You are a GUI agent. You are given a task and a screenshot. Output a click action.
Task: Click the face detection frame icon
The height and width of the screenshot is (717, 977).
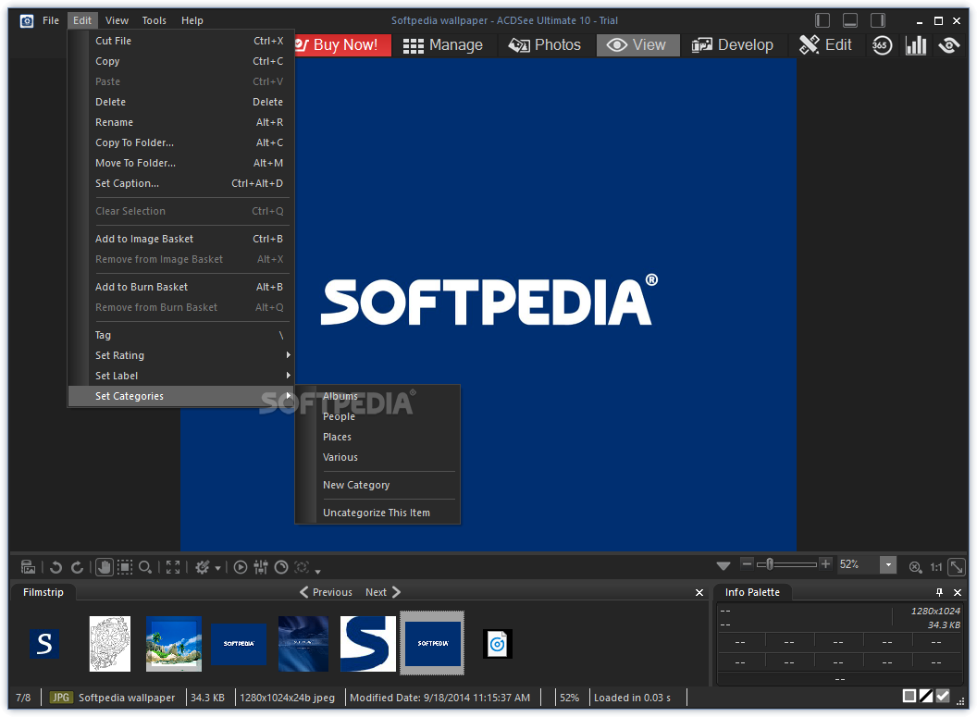coord(302,567)
